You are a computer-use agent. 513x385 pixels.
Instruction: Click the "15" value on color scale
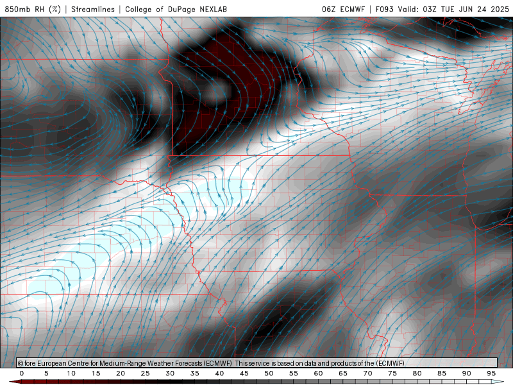click(x=96, y=373)
